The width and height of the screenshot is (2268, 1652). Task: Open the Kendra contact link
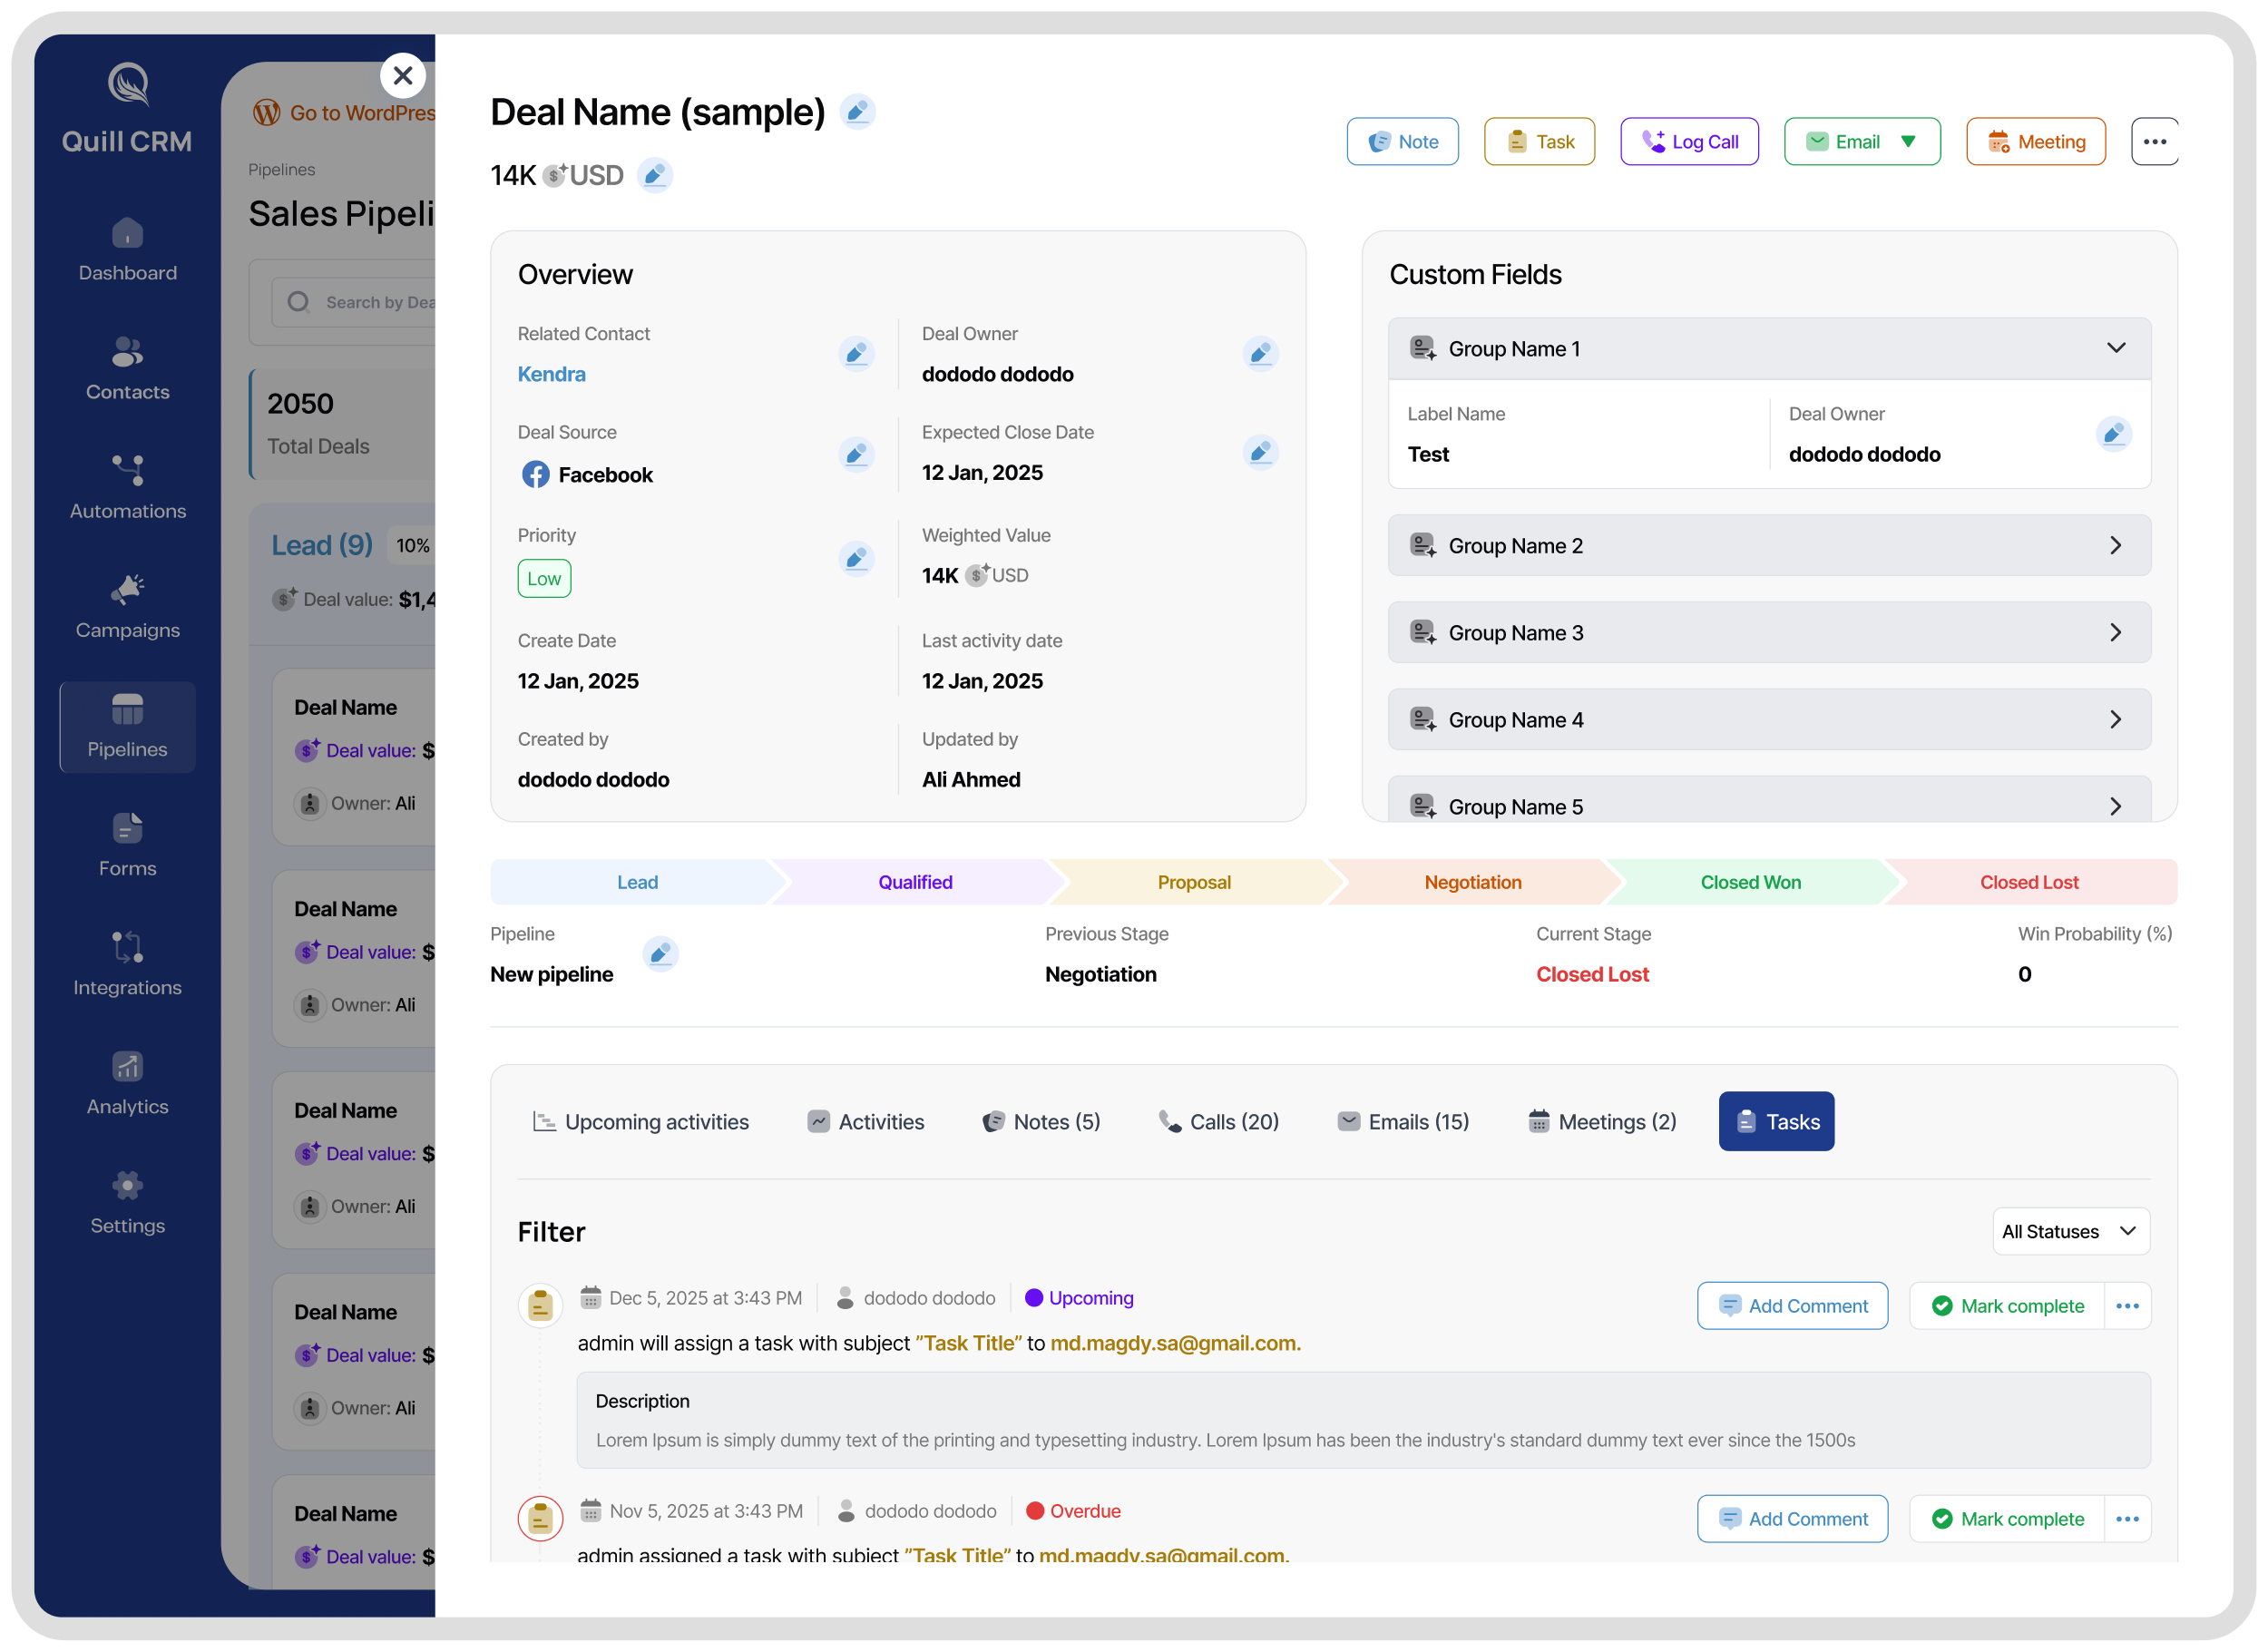[x=551, y=375]
